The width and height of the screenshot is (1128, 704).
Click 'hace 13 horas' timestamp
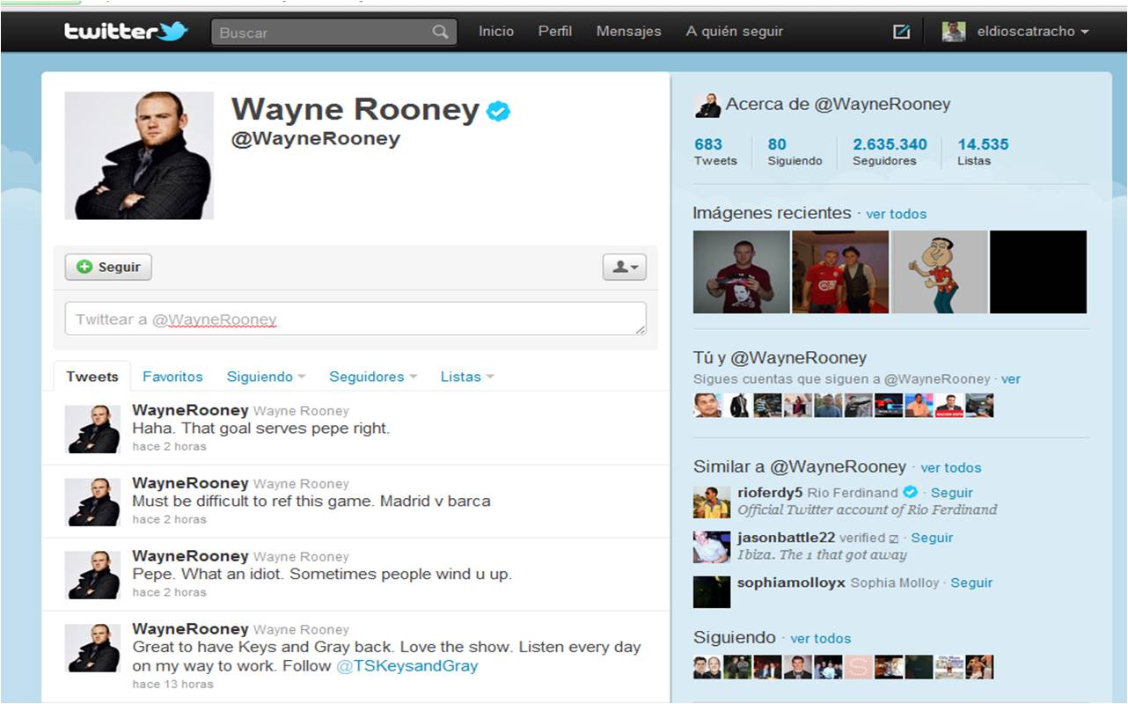coord(172,684)
